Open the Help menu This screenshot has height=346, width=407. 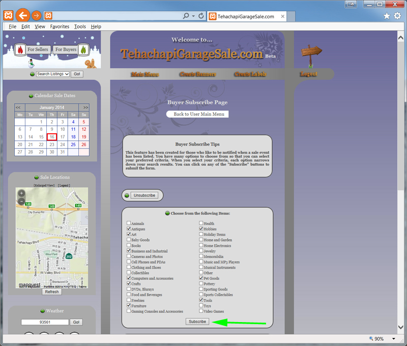tap(96, 26)
